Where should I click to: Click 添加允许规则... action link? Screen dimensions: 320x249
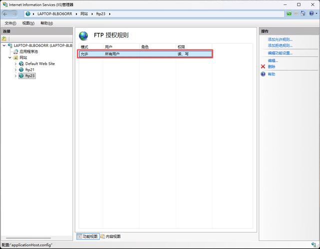tap(280, 39)
